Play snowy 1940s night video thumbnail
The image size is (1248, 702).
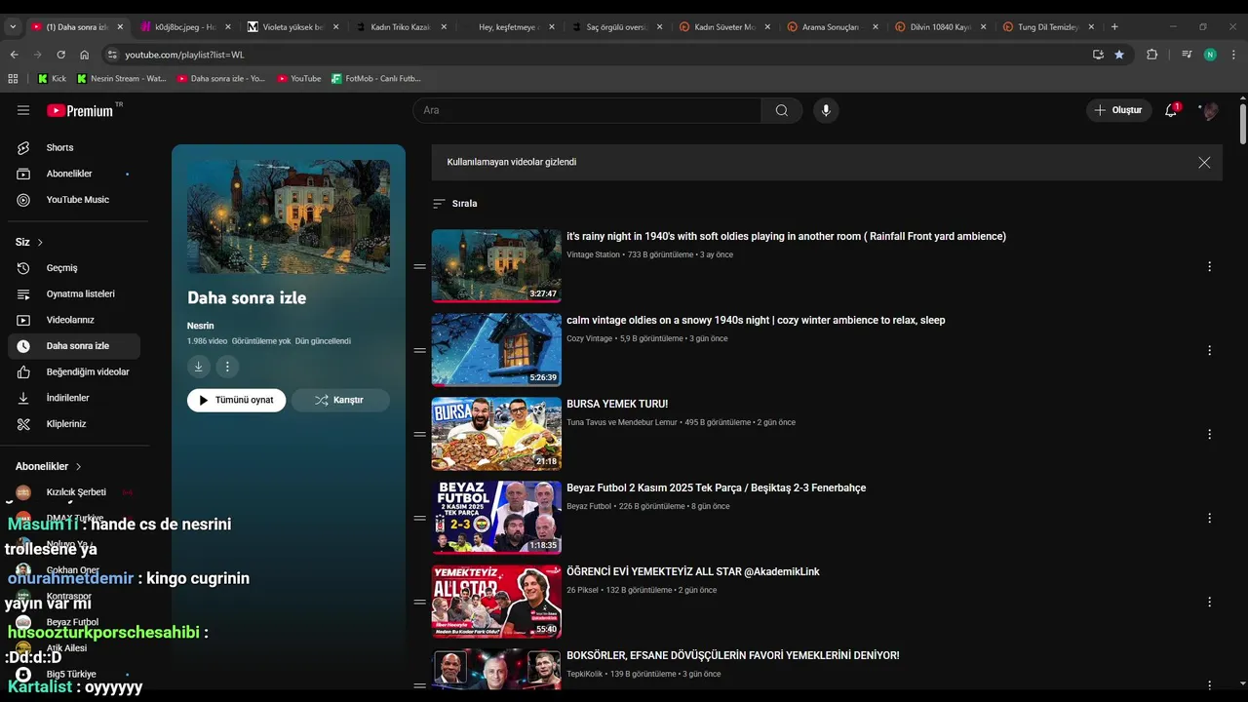click(x=496, y=349)
